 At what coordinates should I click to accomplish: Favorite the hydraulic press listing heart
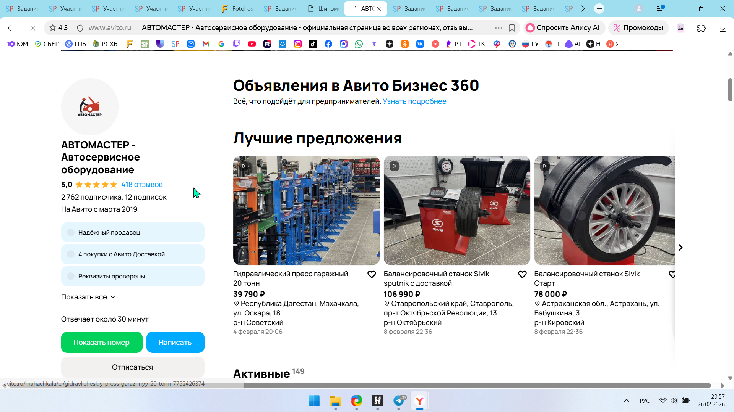(x=372, y=274)
